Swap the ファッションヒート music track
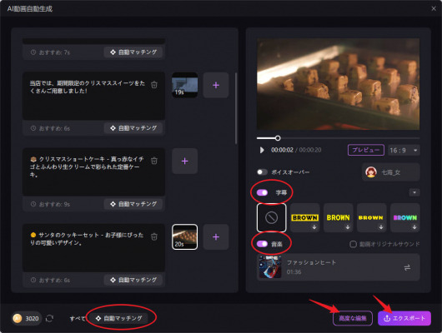This screenshot has width=442, height=333. [407, 268]
